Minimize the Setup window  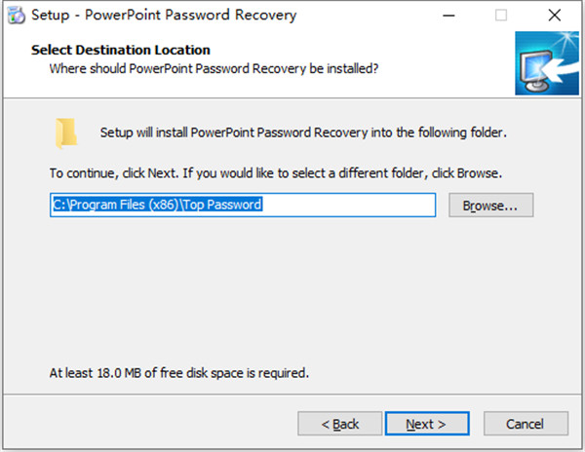[448, 16]
